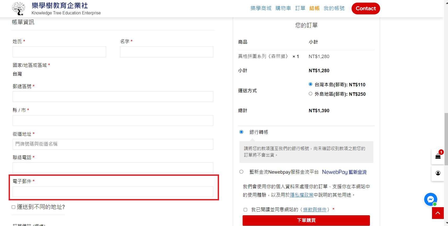Choose 銀行轉帳 payment method
448x226 pixels.
coord(241,132)
